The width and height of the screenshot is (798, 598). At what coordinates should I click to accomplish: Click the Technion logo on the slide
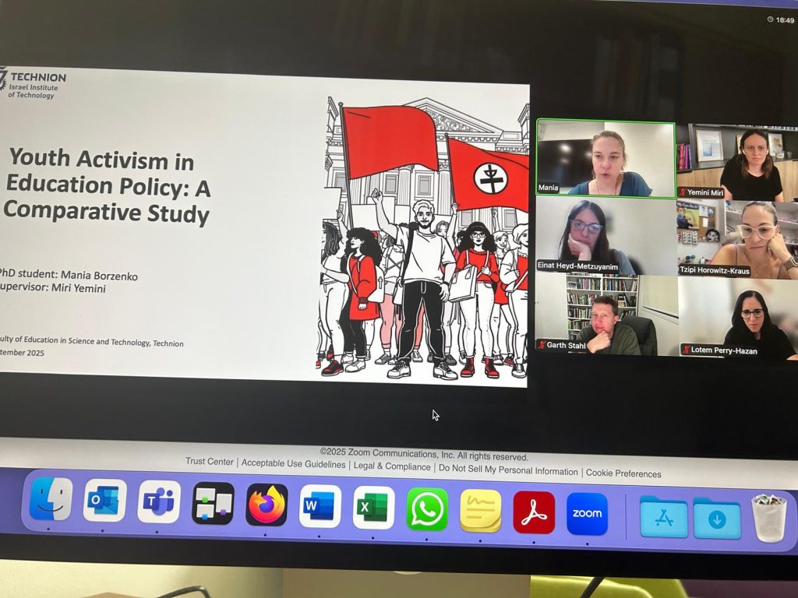tap(33, 83)
